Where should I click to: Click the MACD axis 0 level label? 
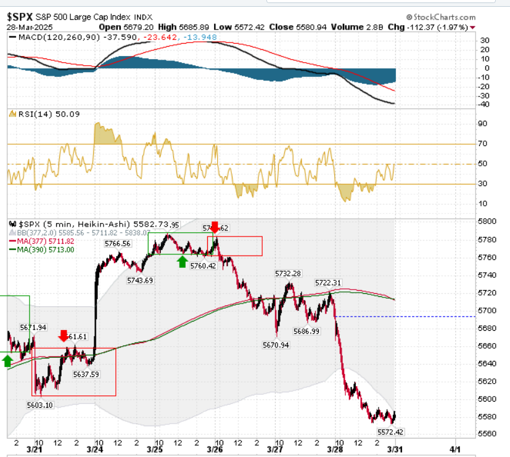pos(487,68)
